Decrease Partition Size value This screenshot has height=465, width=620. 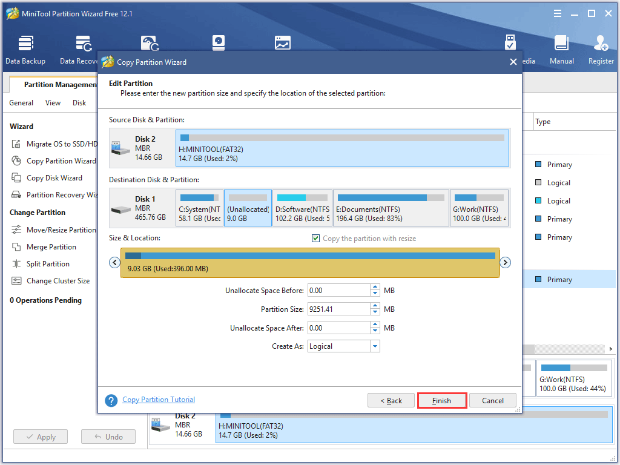(x=375, y=312)
